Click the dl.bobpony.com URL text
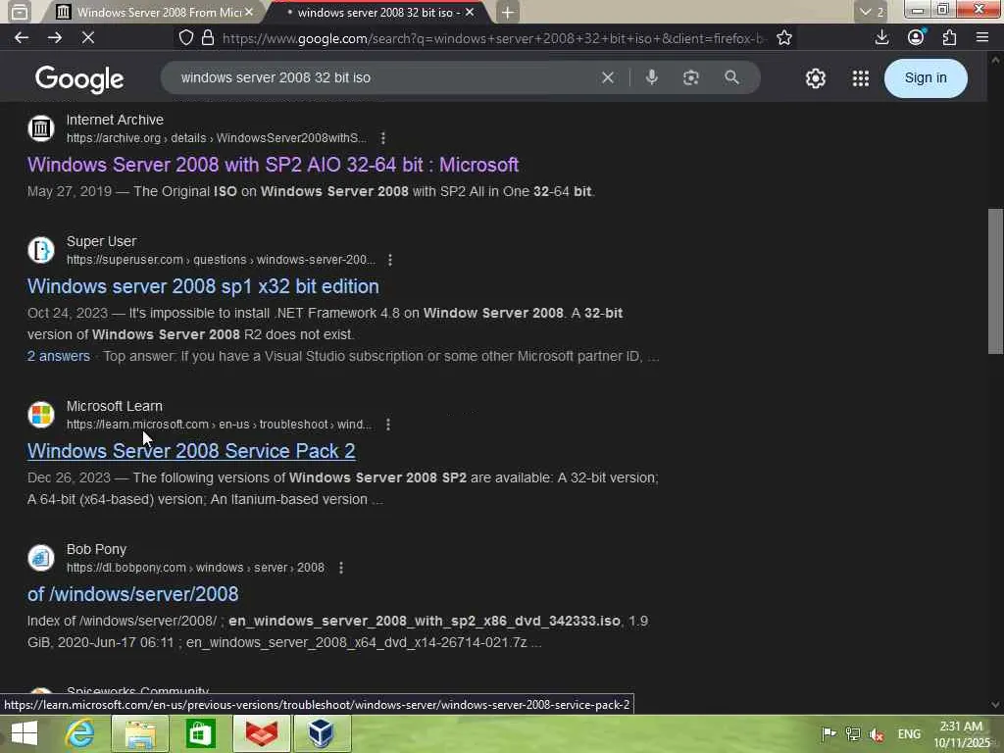The width and height of the screenshot is (1004, 753). coord(195,568)
